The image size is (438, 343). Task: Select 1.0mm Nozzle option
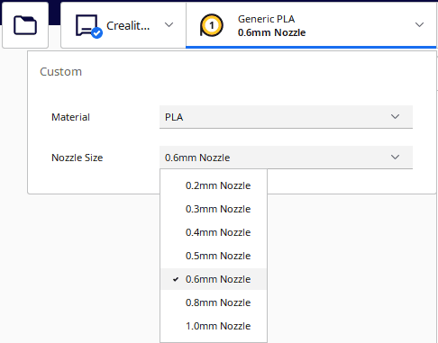coord(214,326)
